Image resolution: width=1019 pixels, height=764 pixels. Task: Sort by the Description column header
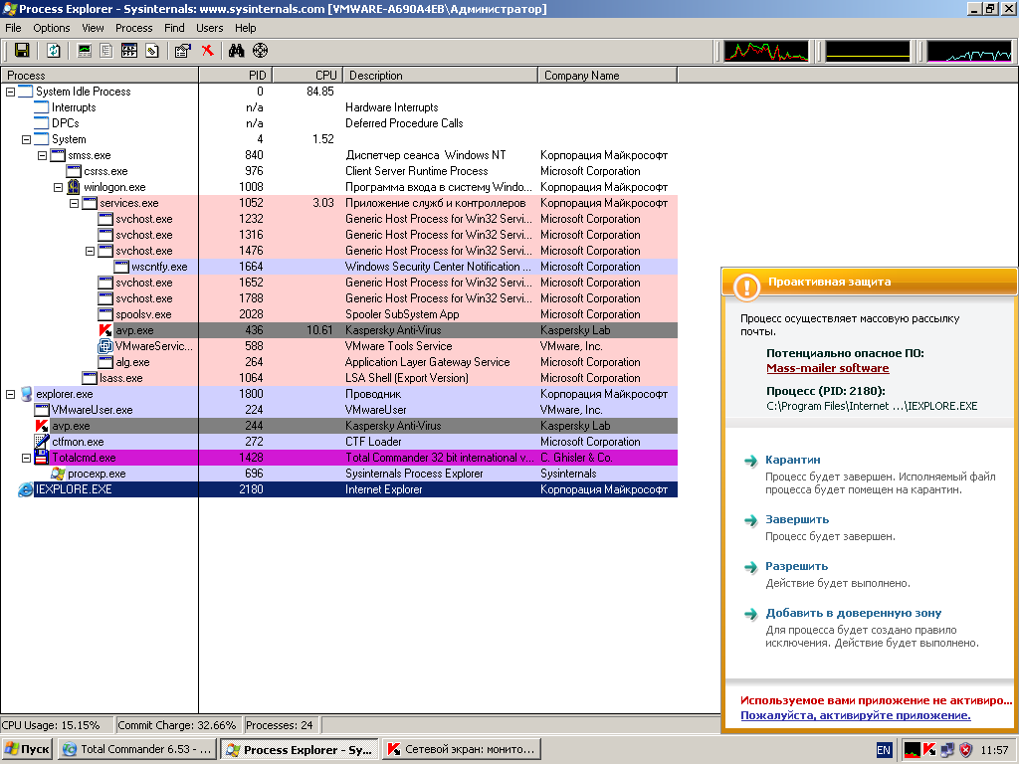(441, 76)
